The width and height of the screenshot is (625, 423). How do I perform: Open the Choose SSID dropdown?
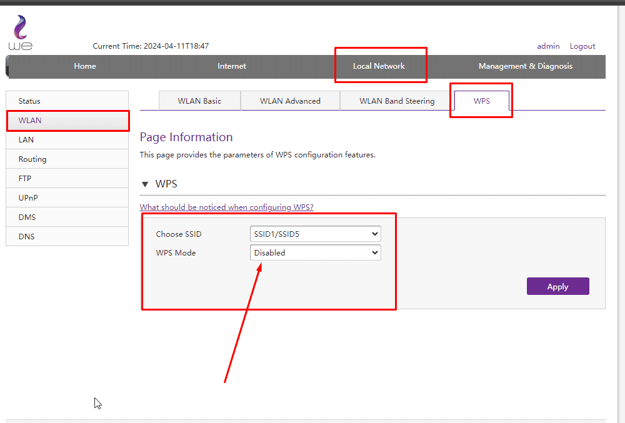[x=315, y=234]
